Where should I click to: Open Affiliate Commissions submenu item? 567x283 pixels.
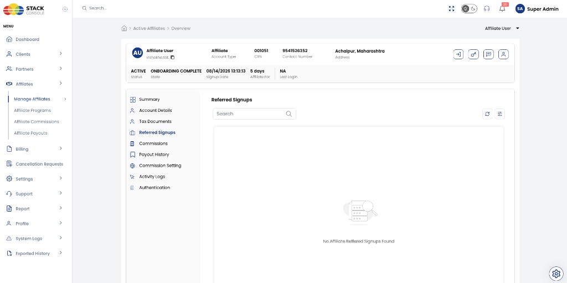click(x=37, y=122)
